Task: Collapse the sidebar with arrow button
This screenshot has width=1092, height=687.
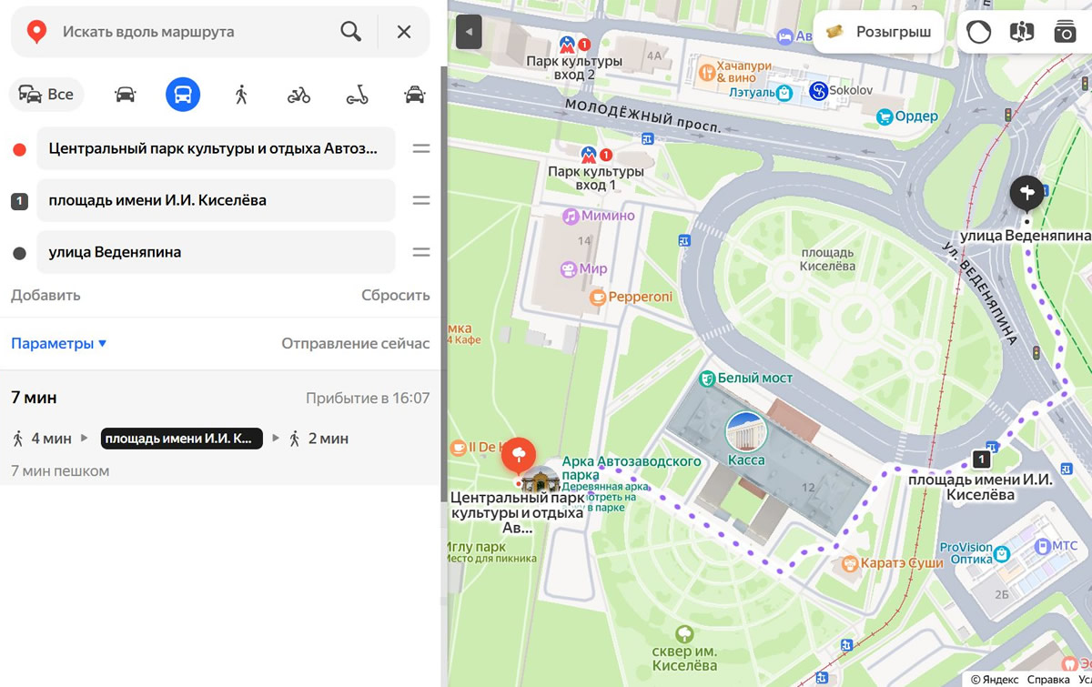Action: click(x=469, y=32)
